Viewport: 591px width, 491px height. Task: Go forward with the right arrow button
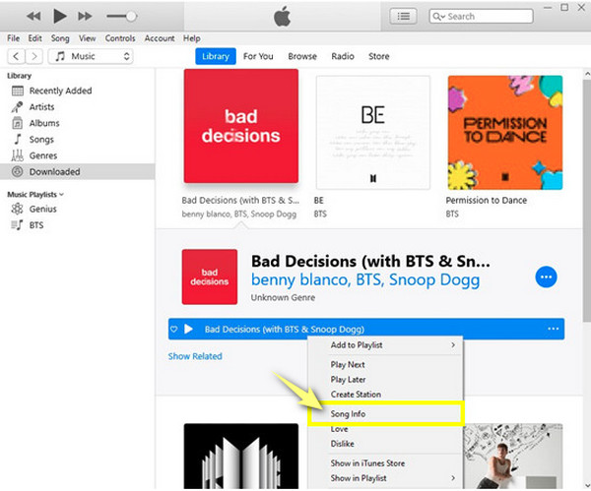[33, 56]
